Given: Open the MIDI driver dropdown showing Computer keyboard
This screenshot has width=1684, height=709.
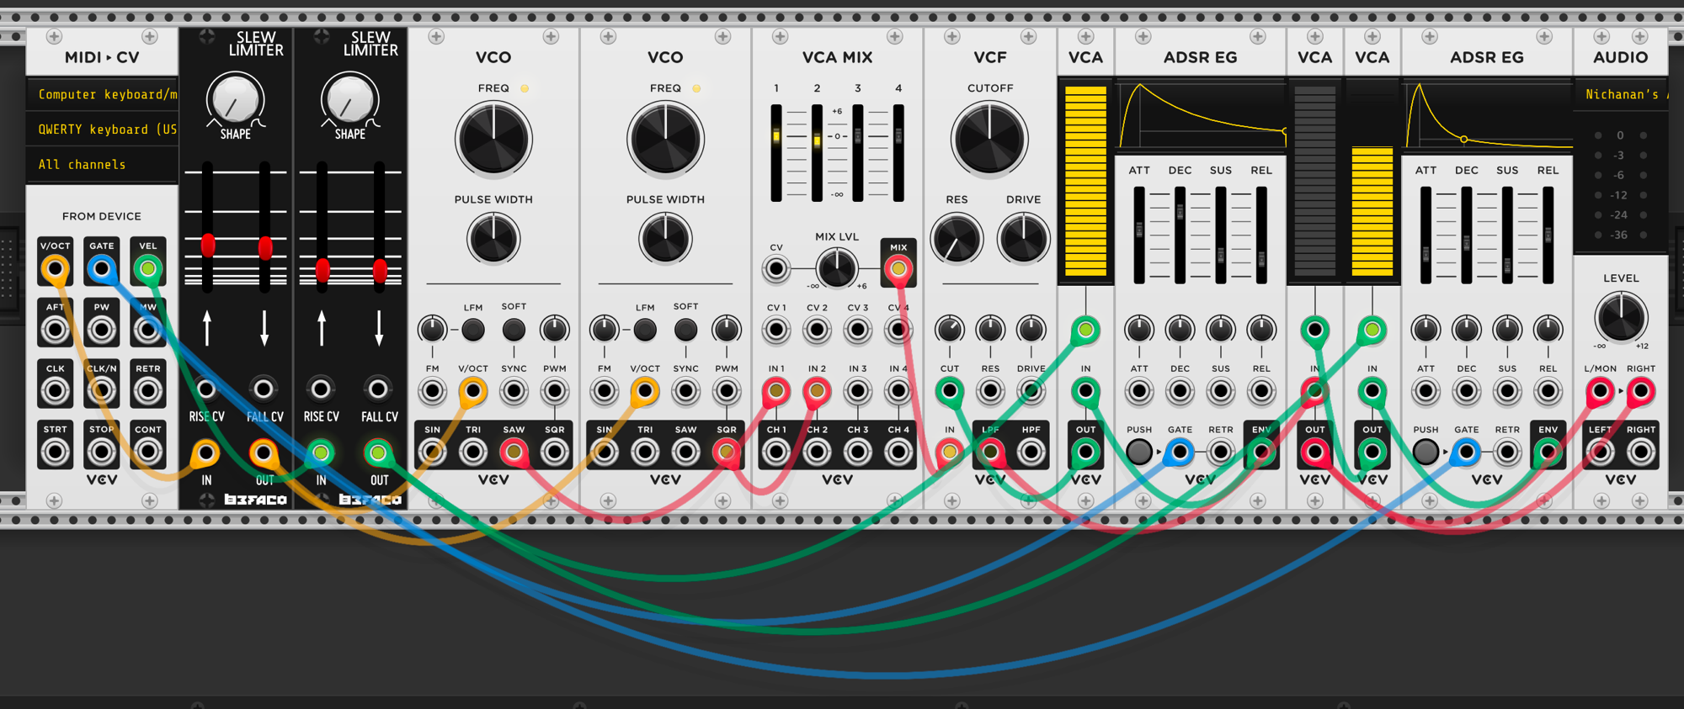Looking at the screenshot, I should coord(103,94).
